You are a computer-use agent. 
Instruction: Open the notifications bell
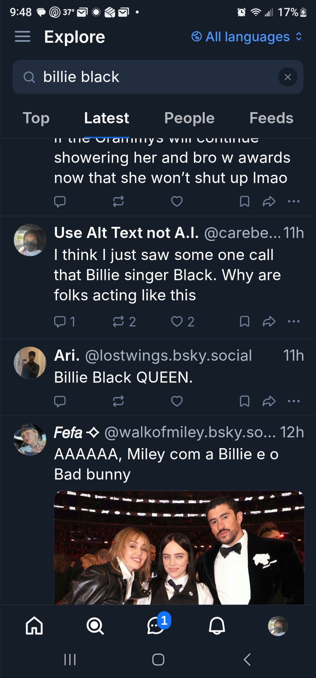tap(217, 625)
